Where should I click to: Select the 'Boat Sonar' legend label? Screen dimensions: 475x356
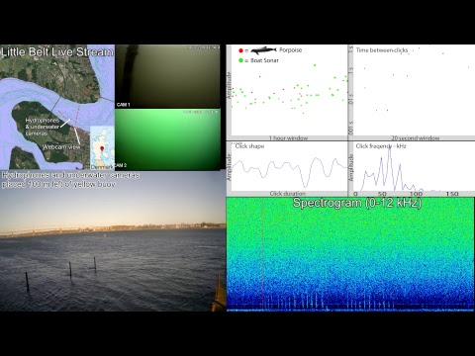[x=264, y=60]
